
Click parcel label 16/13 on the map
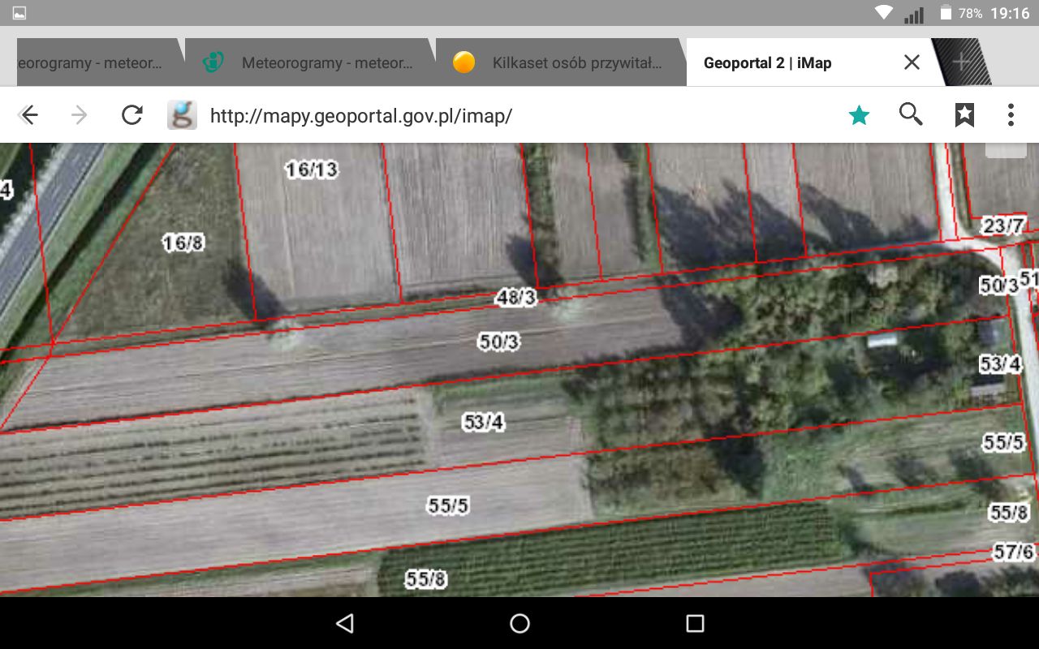click(312, 170)
